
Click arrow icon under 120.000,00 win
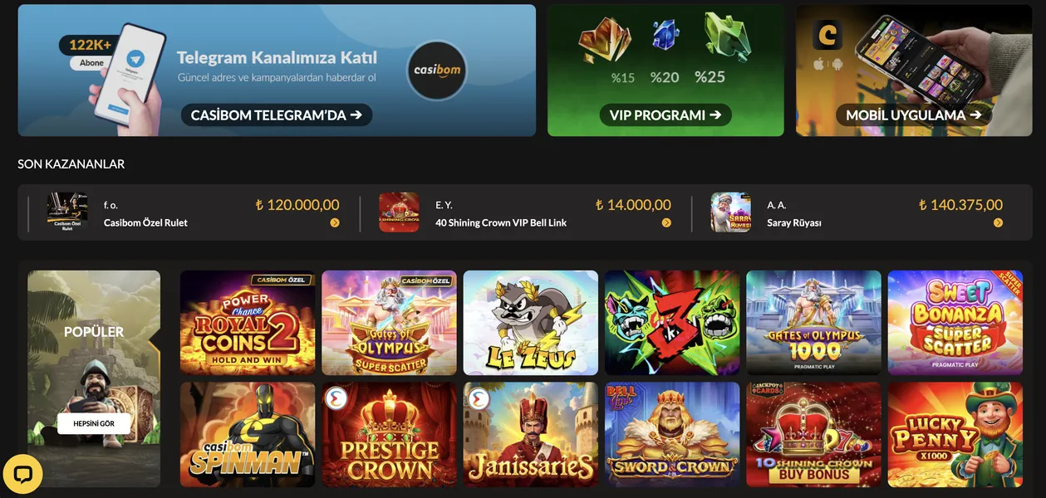point(335,222)
